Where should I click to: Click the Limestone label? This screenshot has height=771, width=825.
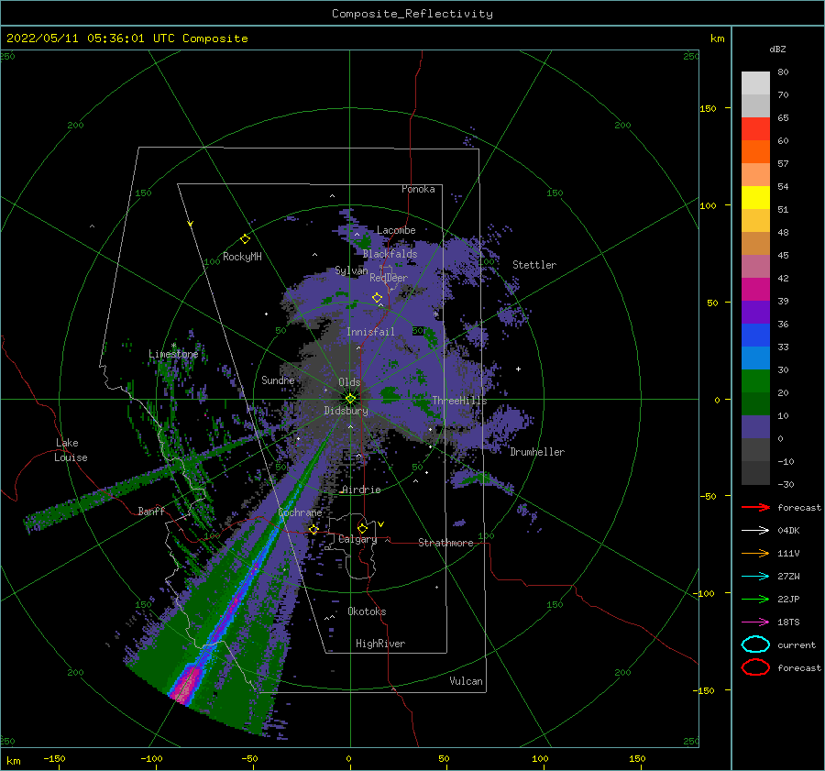173,354
